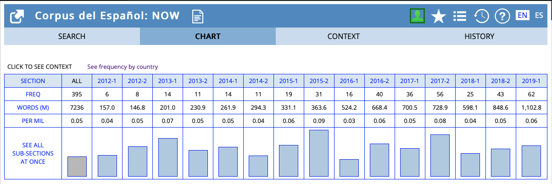Click the CLICK TO SEE CONTEXT label
This screenshot has height=184, width=552.
[39, 67]
